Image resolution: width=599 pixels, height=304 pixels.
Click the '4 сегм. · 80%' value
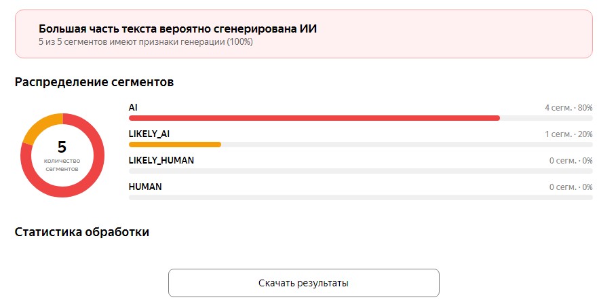tap(569, 108)
